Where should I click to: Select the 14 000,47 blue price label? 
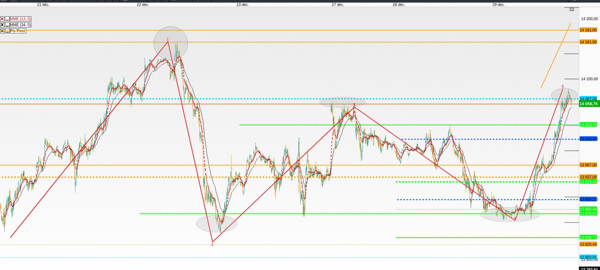588,139
